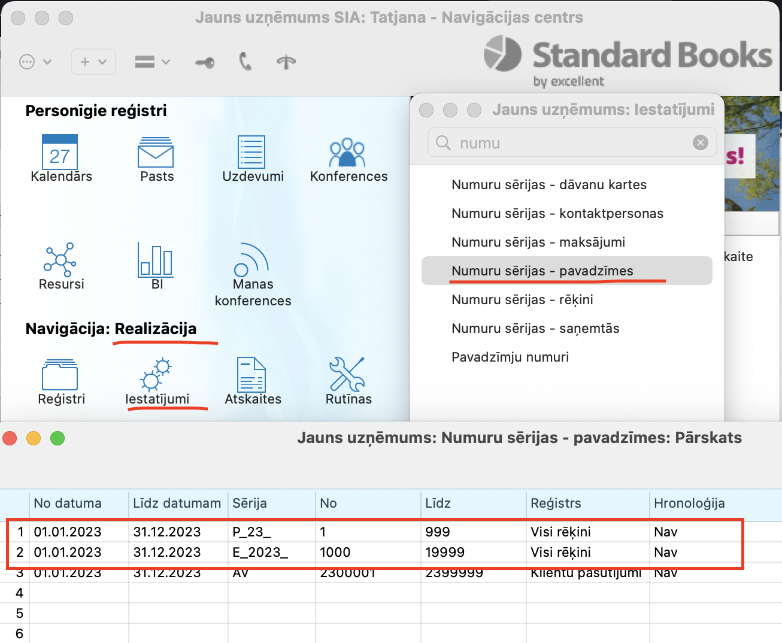This screenshot has width=782, height=643.
Task: Open the Pasts mail icon
Action: [x=156, y=153]
